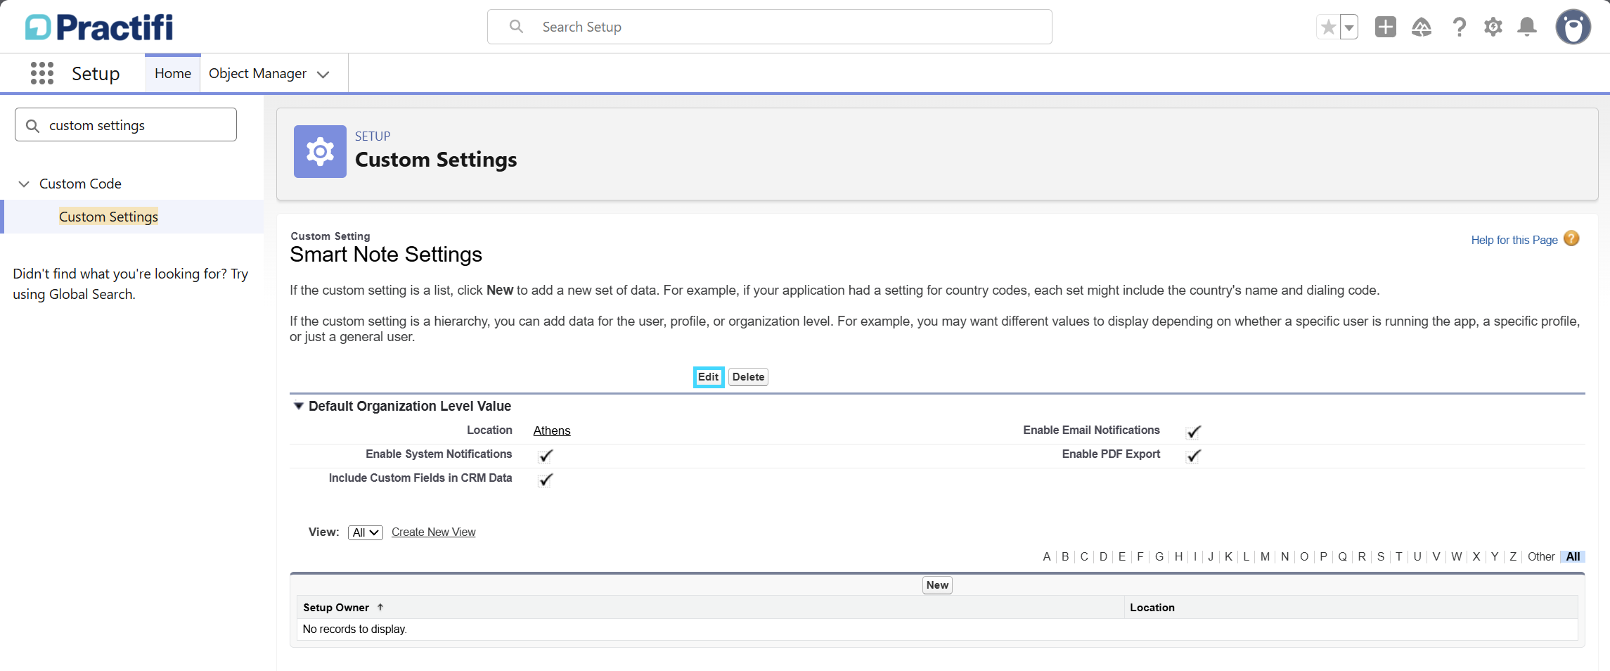Viewport: 1610px width, 671px height.
Task: Click the orange help icon beside Help link
Action: pos(1571,239)
